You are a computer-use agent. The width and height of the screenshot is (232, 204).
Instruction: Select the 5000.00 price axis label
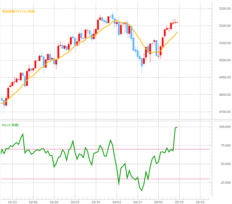225,60
